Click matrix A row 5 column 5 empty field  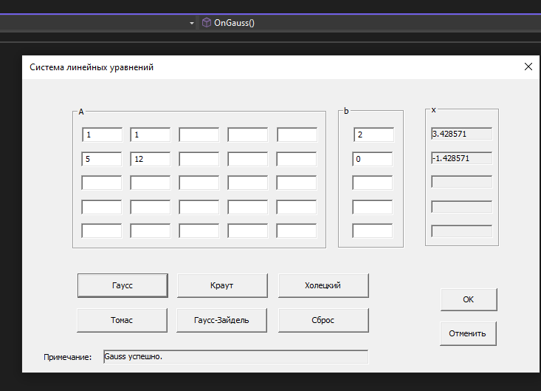pyautogui.click(x=296, y=231)
